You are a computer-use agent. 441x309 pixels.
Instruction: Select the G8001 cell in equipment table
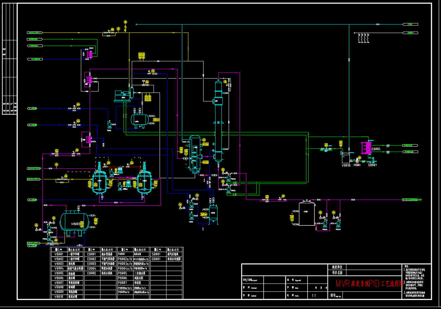(x=156, y=259)
